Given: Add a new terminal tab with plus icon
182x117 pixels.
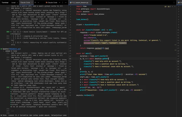Looking at the screenshot, I should pos(35,2).
